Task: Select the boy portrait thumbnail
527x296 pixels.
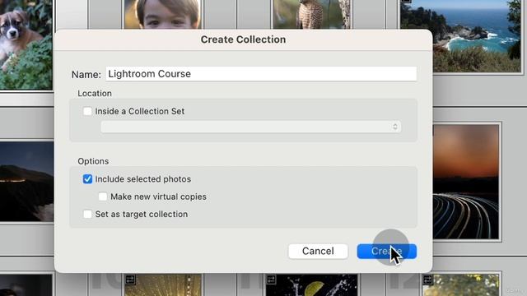Action: [x=163, y=14]
